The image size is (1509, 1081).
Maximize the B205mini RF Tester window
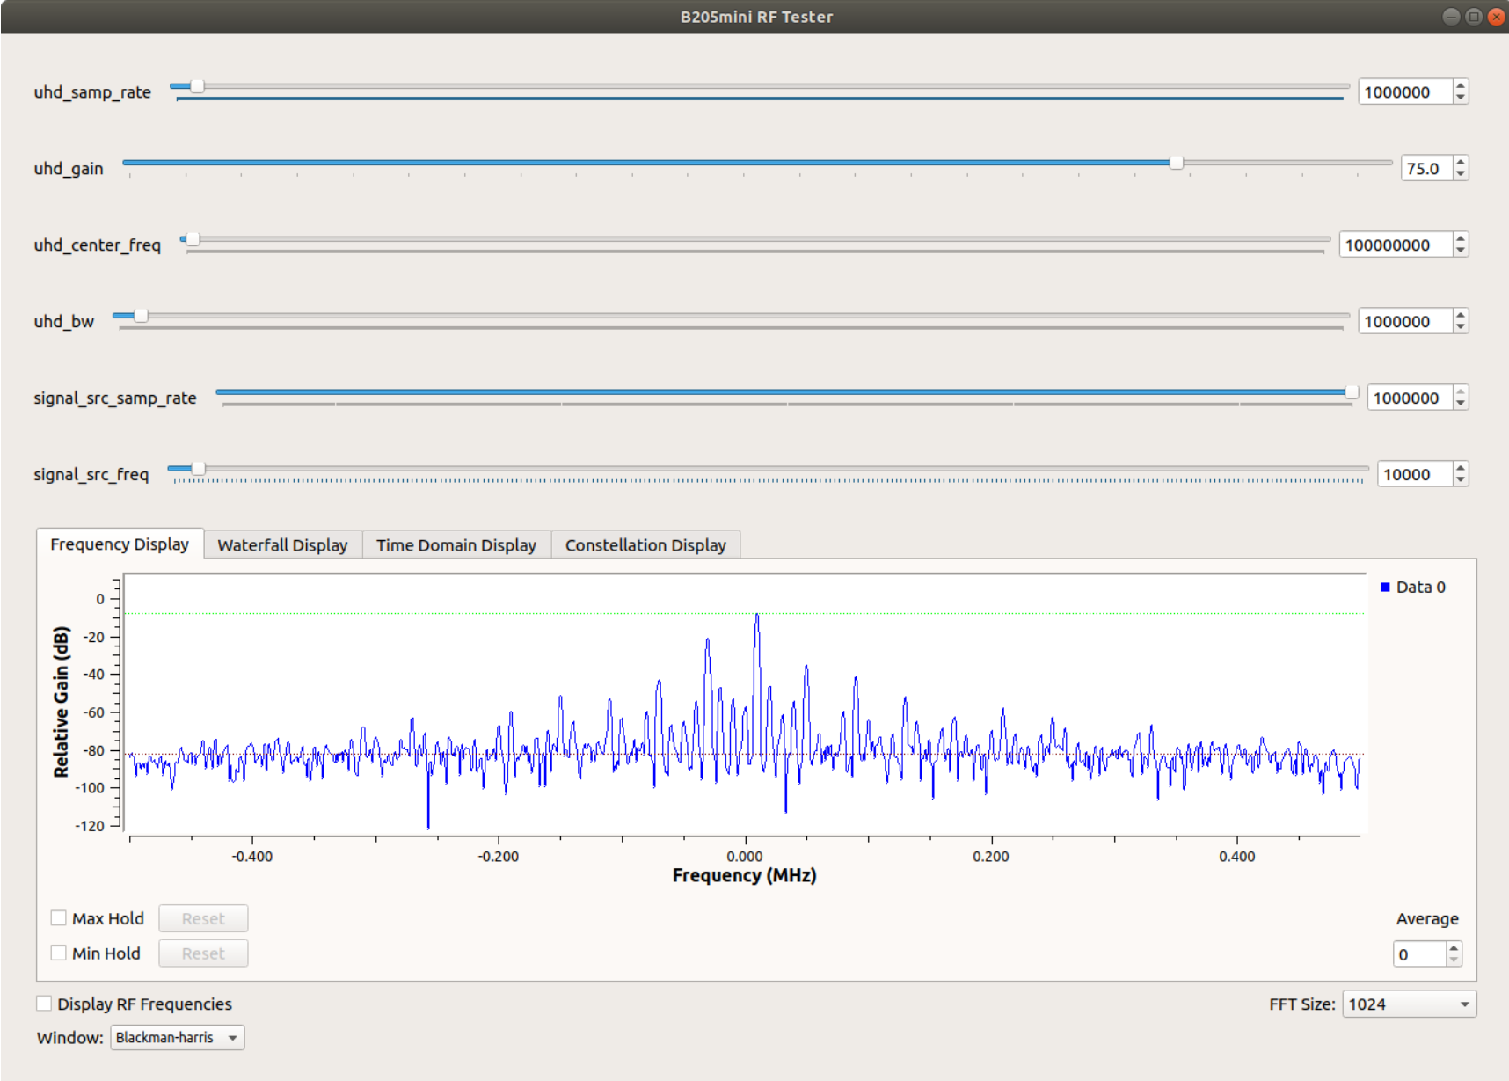pos(1474,17)
